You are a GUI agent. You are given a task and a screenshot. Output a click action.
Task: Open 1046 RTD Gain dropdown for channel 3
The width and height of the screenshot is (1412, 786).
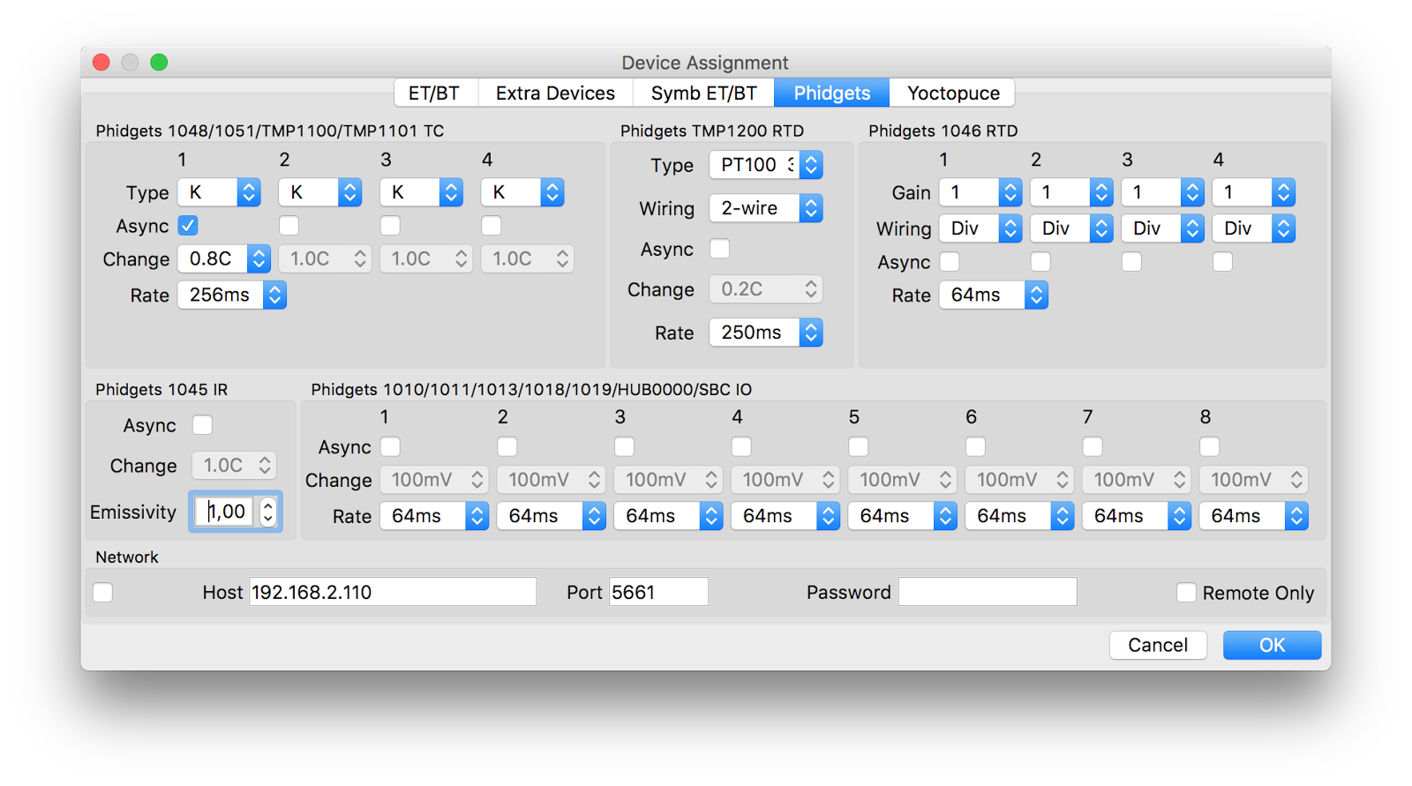[x=1162, y=192]
